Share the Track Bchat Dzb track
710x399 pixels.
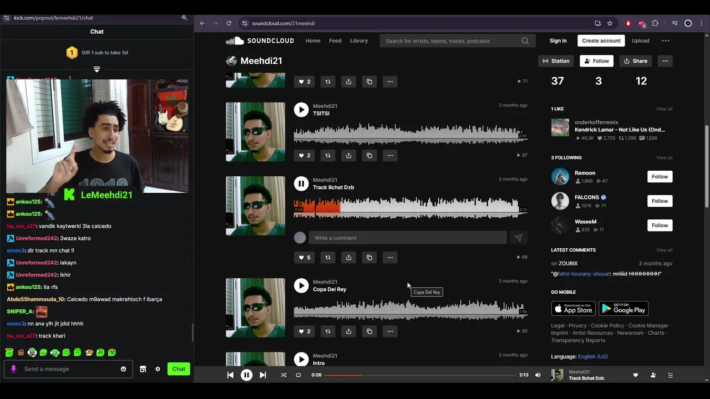348,258
